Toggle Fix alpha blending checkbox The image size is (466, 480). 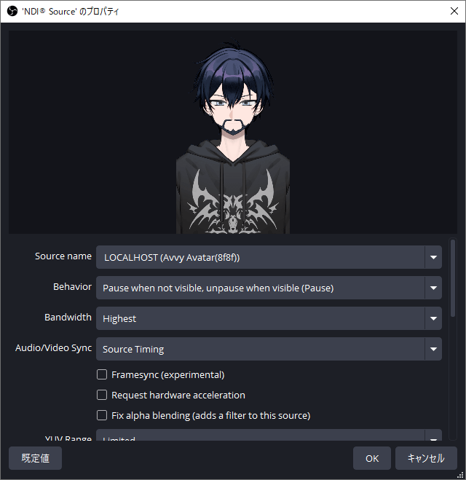(102, 415)
